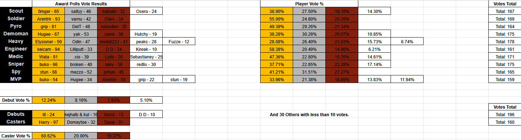Image resolution: width=521 pixels, height=140 pixels.
Task: Click the 'keicam - 94' Engineer cell
Action: click(49, 49)
